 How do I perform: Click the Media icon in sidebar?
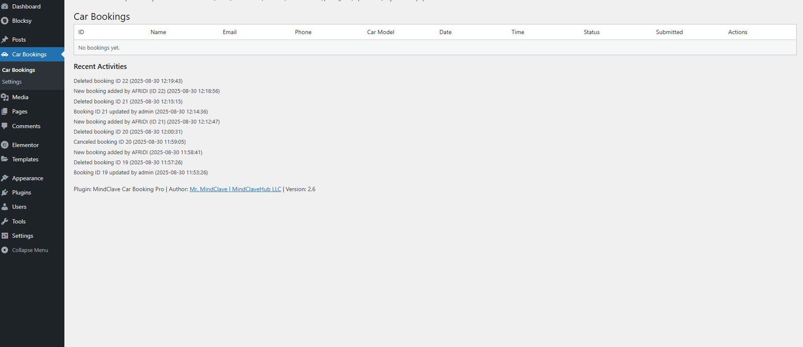5,97
